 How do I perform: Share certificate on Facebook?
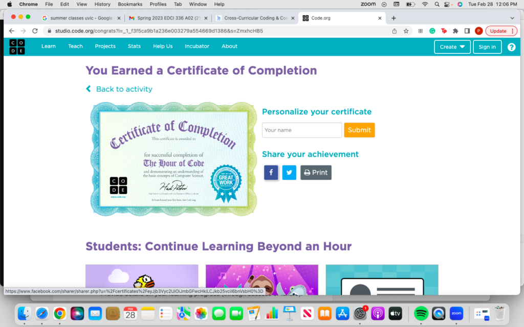pyautogui.click(x=271, y=173)
